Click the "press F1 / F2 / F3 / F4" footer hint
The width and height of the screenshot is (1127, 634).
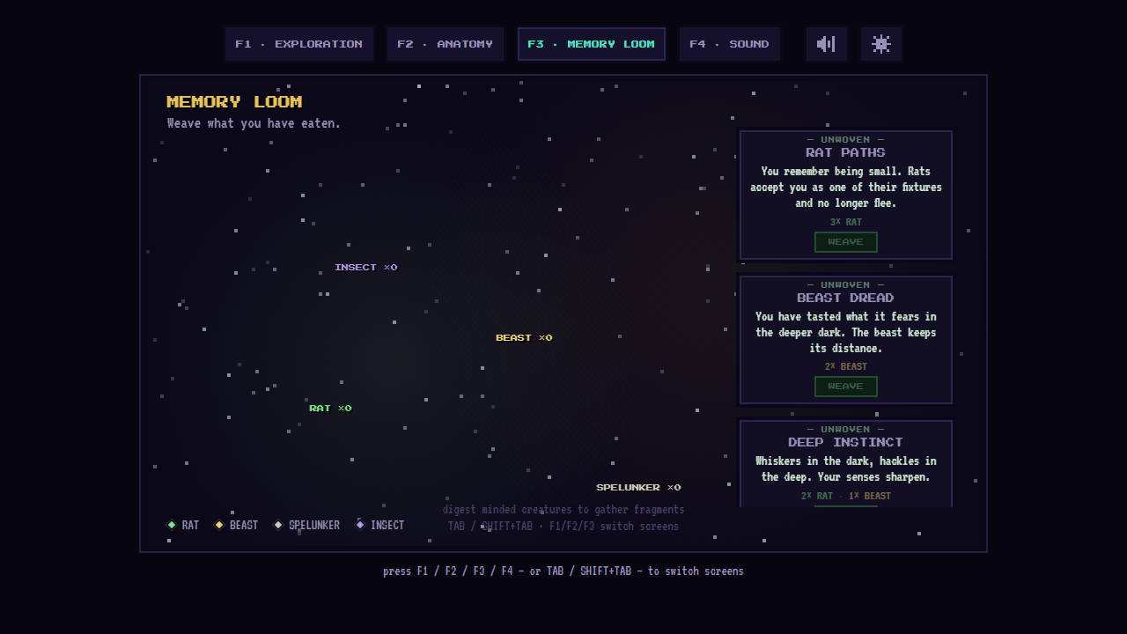(563, 571)
